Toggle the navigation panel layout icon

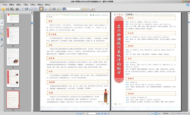pos(36,9)
